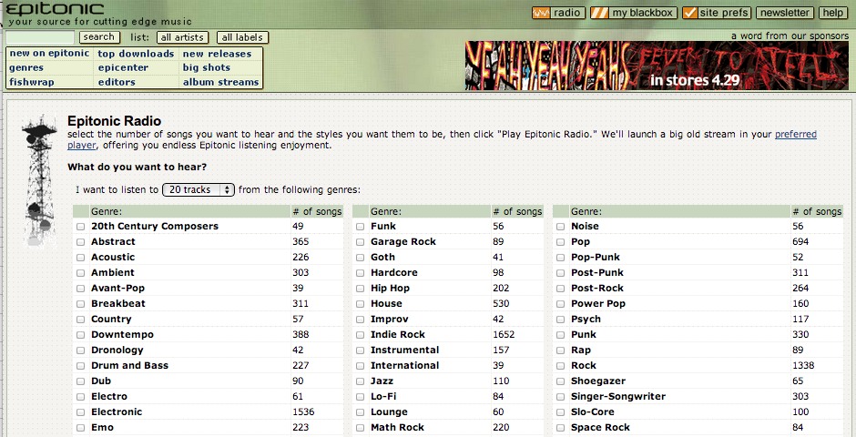Viewport: 856px width, 437px height.
Task: Check the 20th Century Composers genre box
Action: click(x=81, y=227)
